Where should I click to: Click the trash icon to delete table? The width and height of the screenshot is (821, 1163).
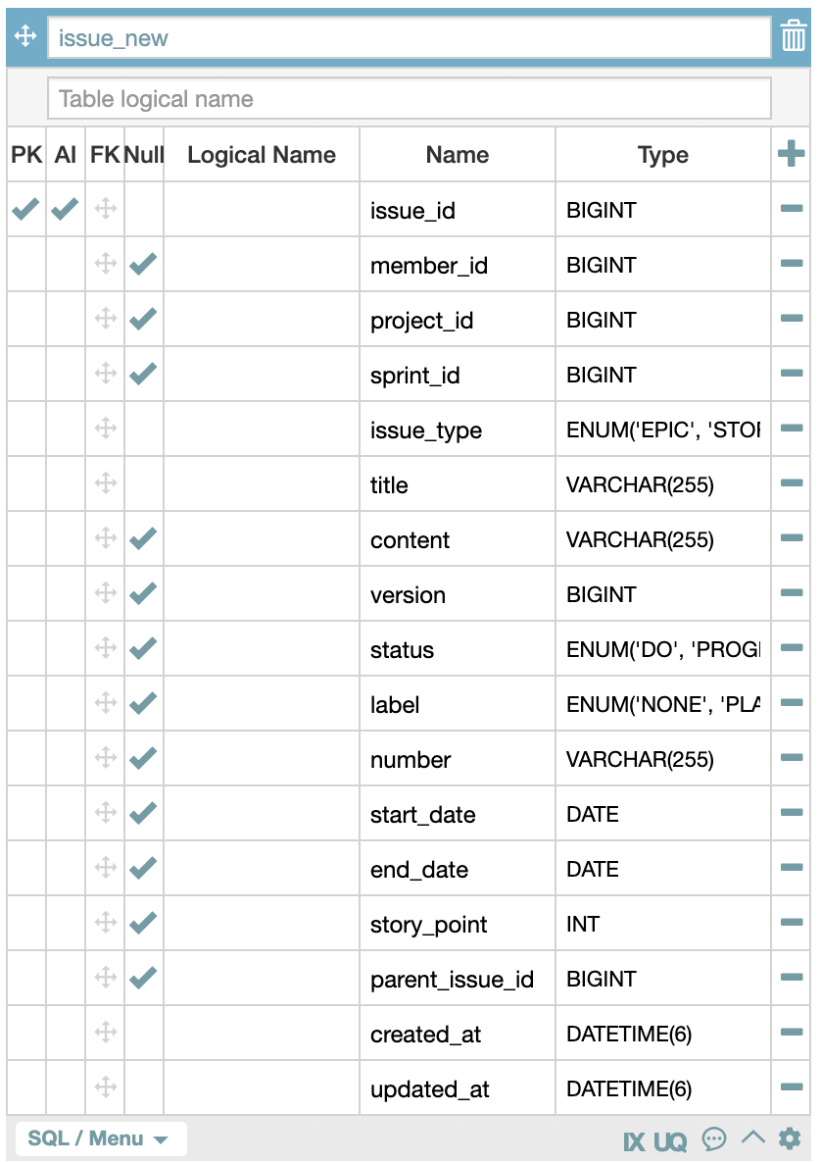(793, 35)
